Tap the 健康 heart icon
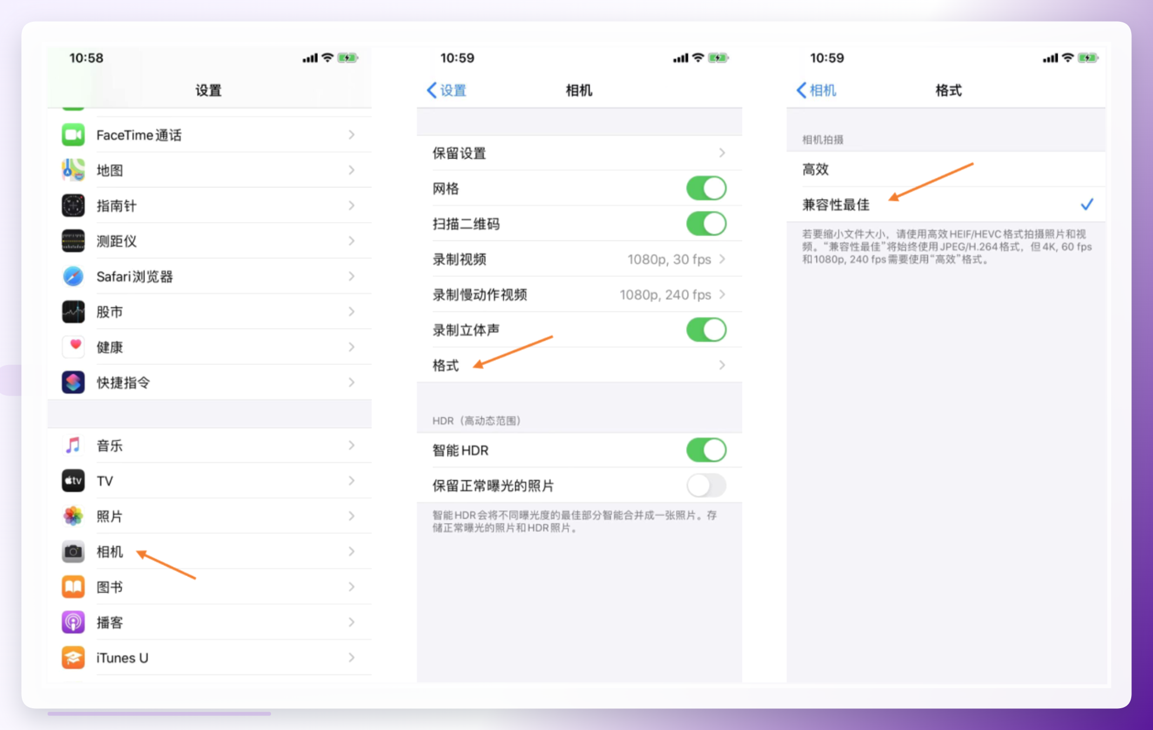 (x=73, y=347)
